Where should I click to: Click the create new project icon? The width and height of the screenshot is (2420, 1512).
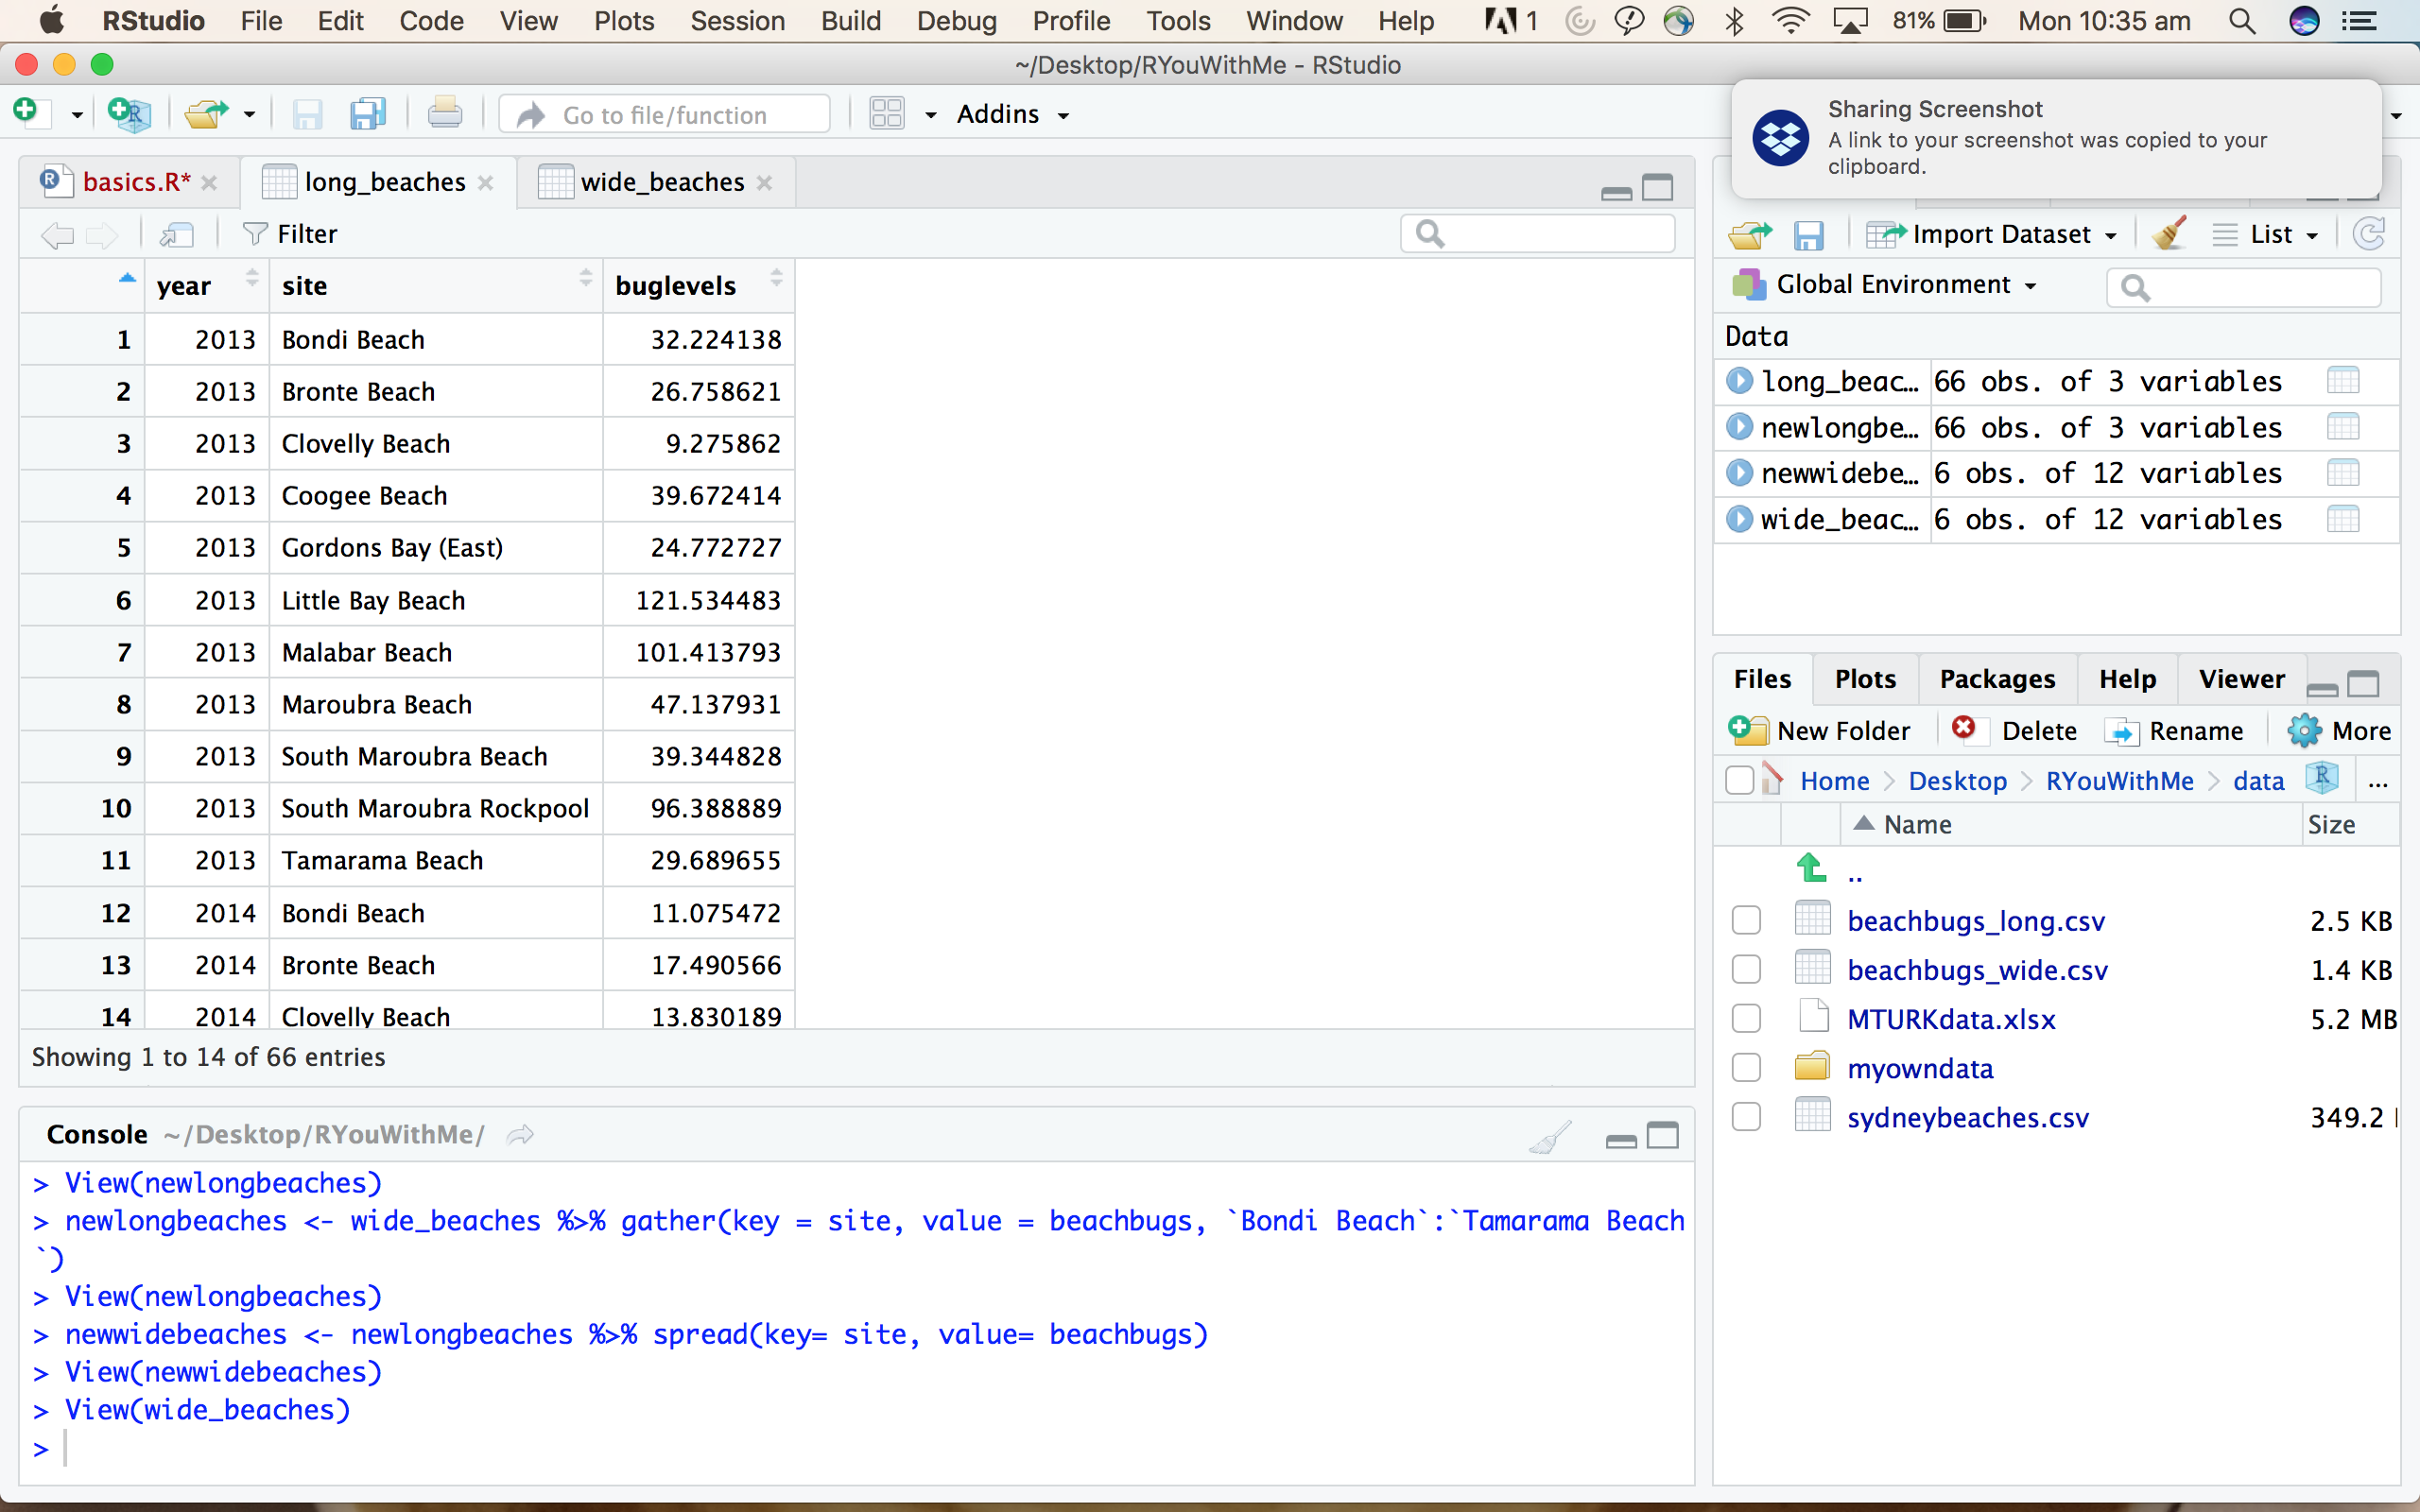coord(130,114)
